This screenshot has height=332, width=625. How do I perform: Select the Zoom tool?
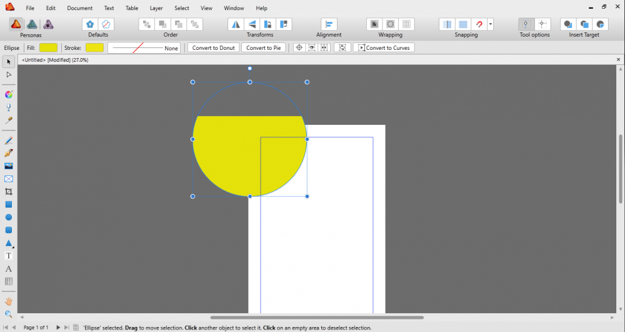coord(9,314)
